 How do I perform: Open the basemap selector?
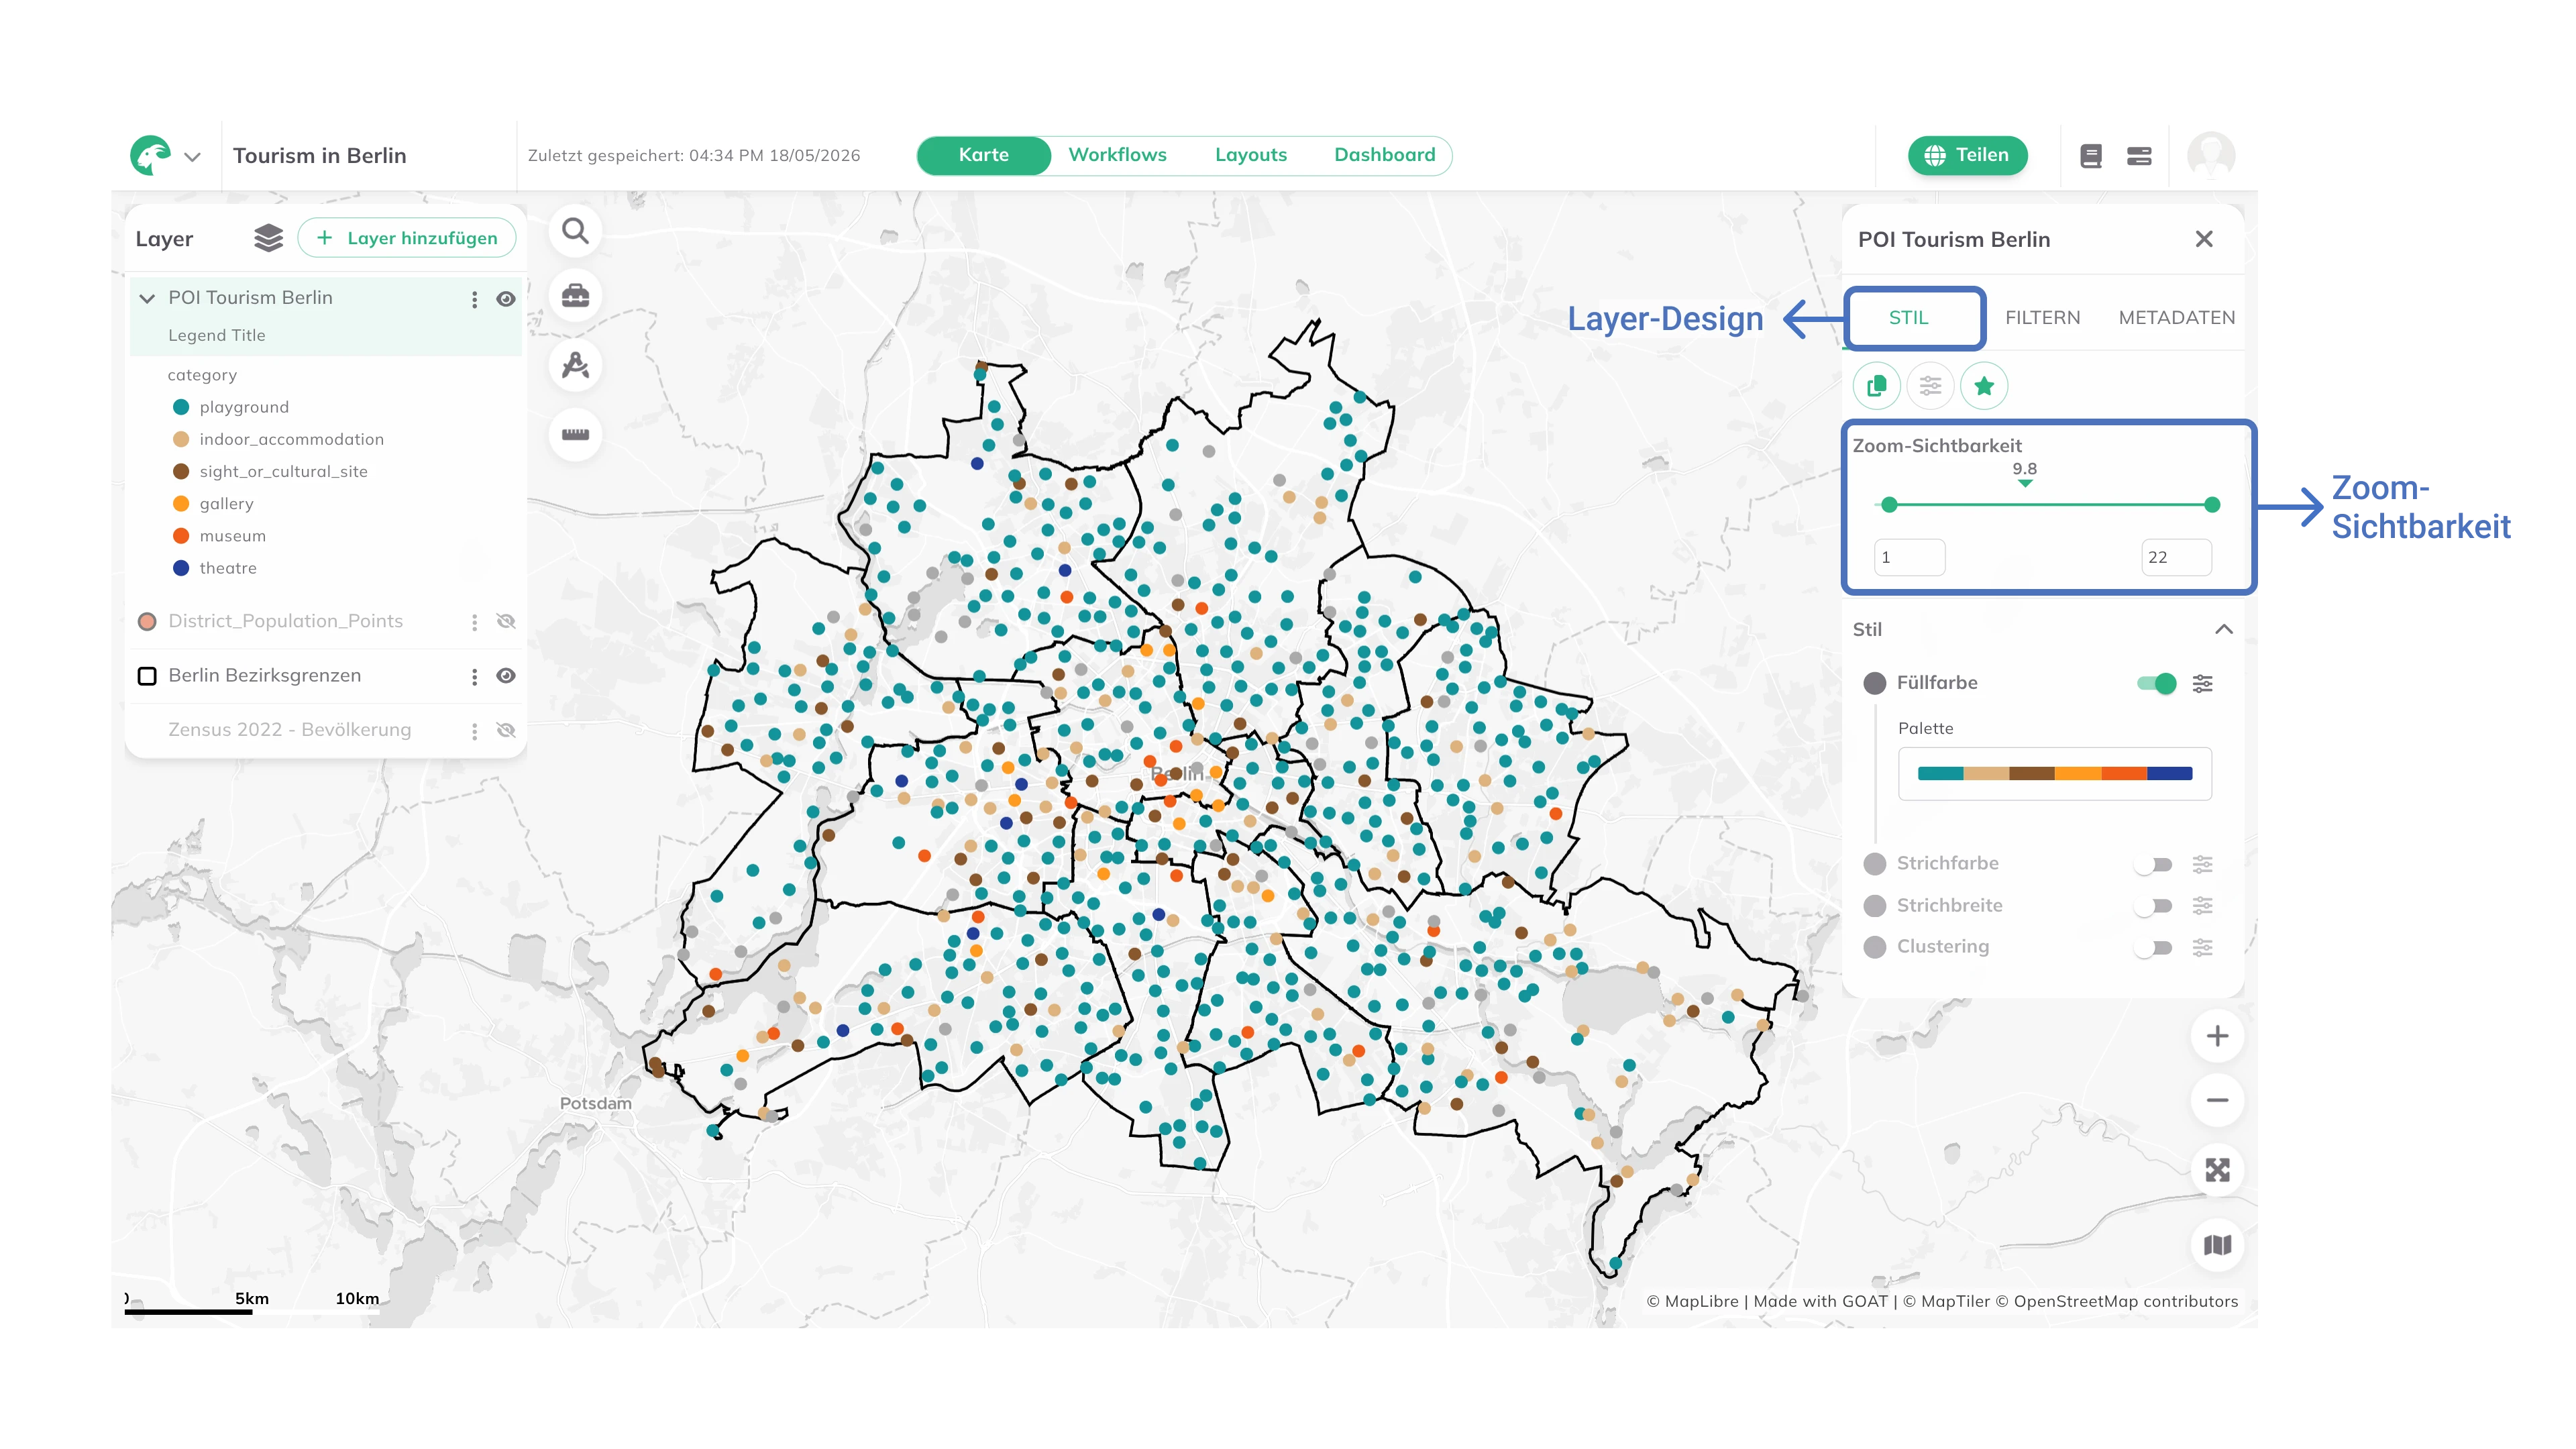coord(2217,1246)
